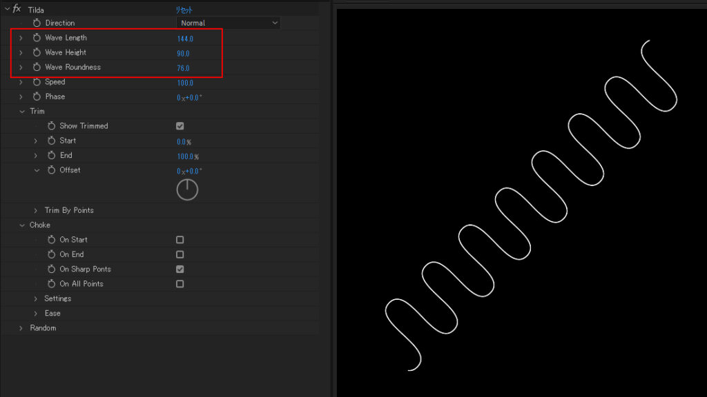Expand the Wave Roundness property
The image size is (707, 397).
coord(21,68)
